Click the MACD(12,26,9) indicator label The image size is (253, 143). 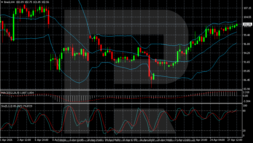(x=9, y=93)
